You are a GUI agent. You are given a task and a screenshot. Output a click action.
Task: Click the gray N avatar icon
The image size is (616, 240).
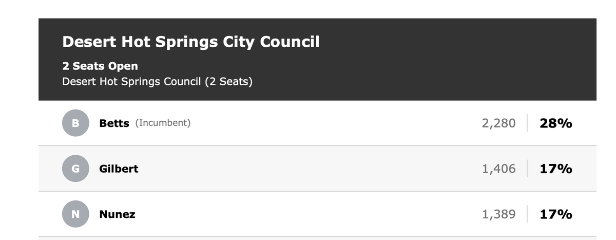tap(75, 214)
